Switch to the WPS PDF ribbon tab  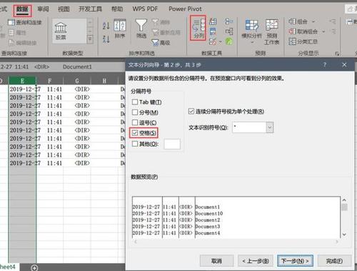click(x=145, y=9)
